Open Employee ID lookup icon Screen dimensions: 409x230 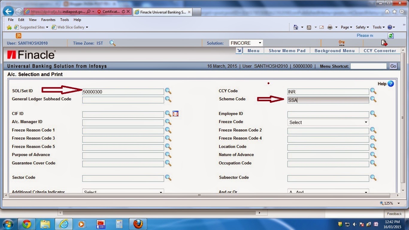click(x=373, y=114)
